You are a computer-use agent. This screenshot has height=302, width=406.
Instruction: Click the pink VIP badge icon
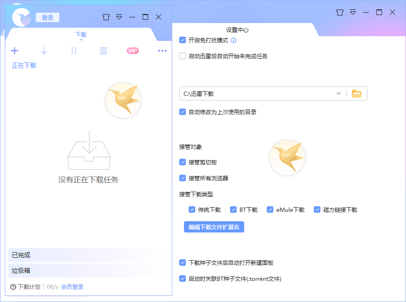133,51
